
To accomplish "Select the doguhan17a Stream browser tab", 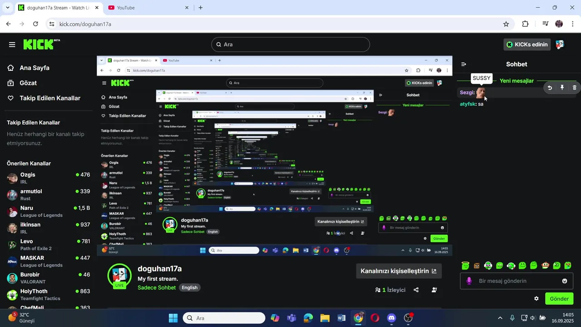I will [59, 8].
